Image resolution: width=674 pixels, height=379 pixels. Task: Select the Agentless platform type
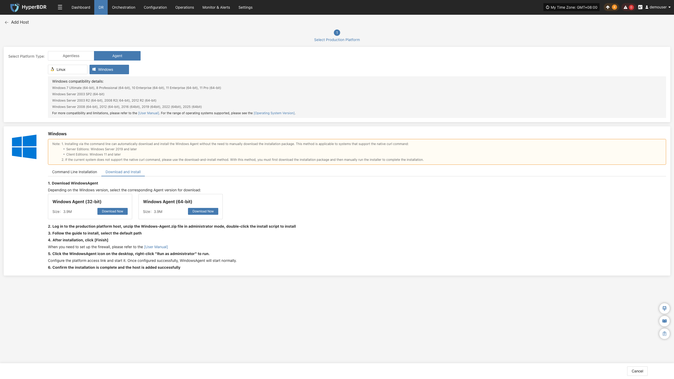coord(71,56)
